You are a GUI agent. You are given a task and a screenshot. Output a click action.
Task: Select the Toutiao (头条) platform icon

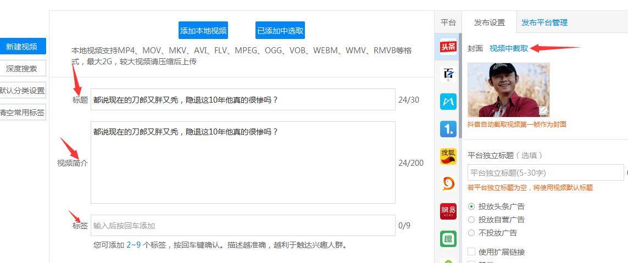[x=448, y=47]
